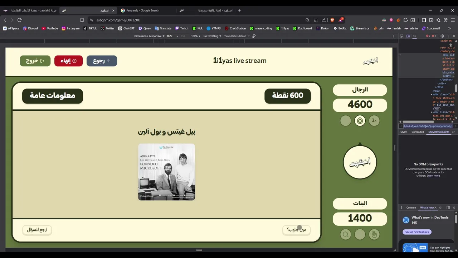The image size is (458, 258).
Task: Open the Dimensions: Responsive dropdown
Action: (x=149, y=36)
